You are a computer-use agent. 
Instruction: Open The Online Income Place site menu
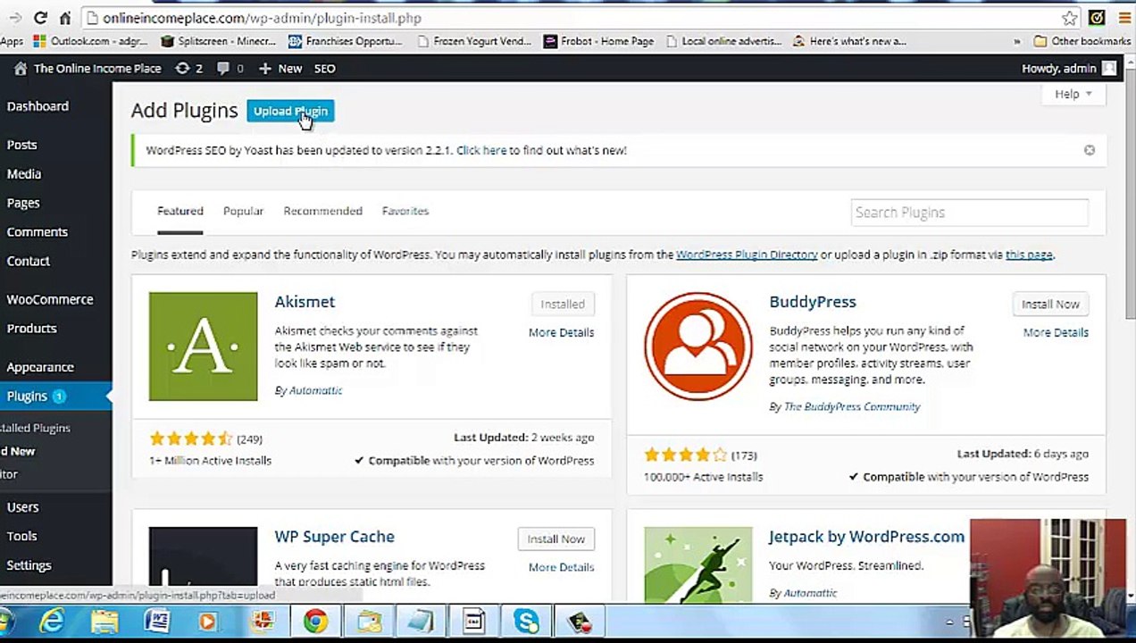(88, 68)
